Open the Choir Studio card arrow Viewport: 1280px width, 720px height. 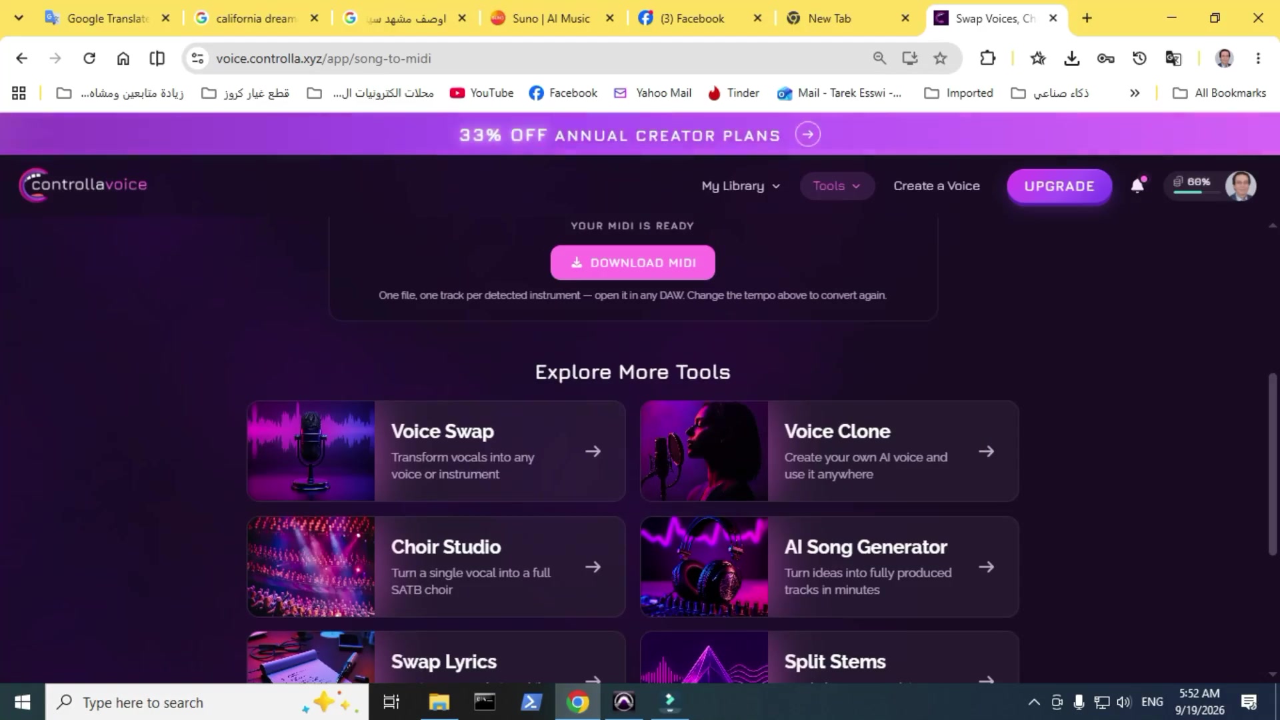tap(593, 567)
